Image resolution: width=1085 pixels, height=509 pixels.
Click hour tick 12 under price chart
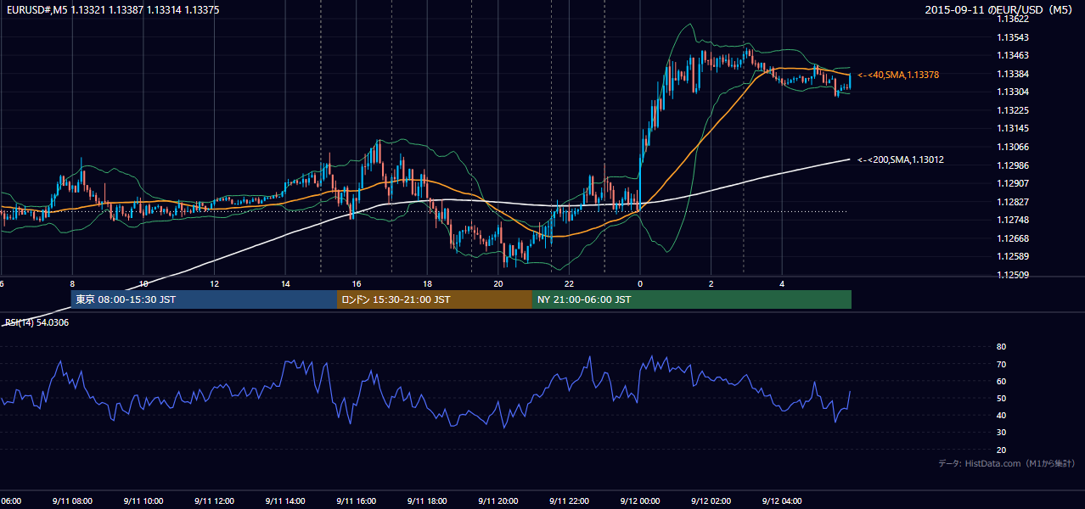click(215, 284)
